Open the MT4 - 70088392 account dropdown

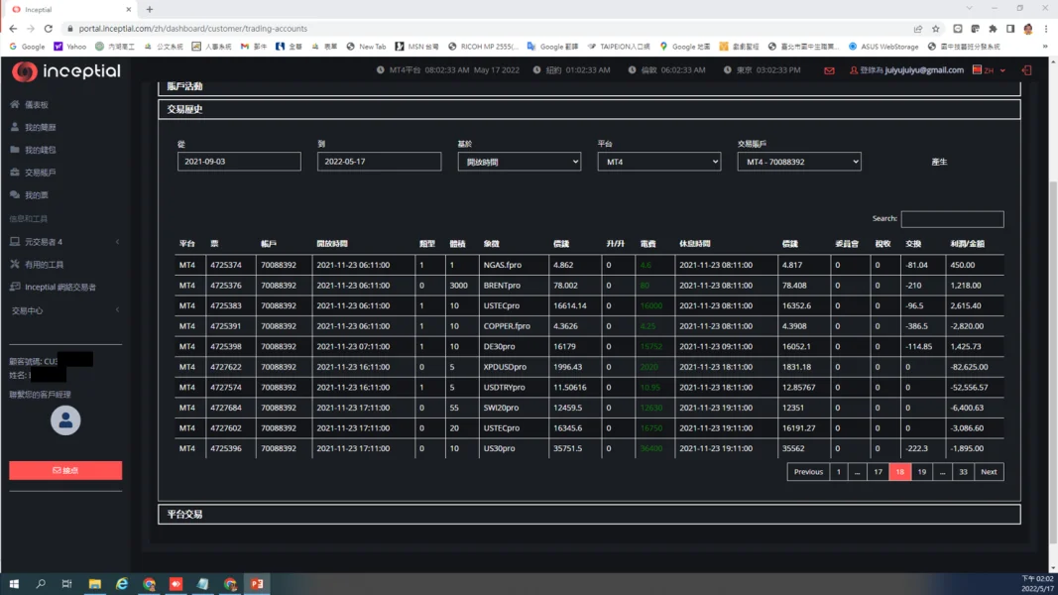pos(798,162)
